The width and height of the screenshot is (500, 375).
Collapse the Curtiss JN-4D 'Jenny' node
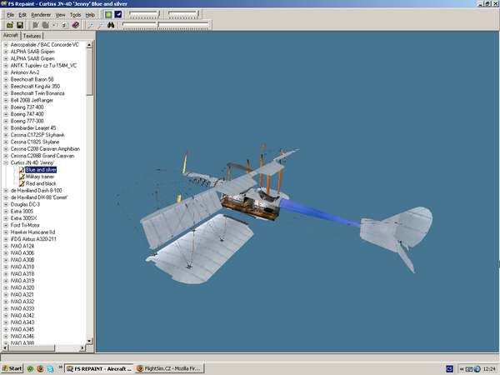point(6,163)
